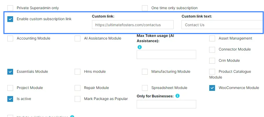The width and height of the screenshot is (264, 117).
Task: Enable the Manufacturing Module checkbox
Action: coord(145,72)
